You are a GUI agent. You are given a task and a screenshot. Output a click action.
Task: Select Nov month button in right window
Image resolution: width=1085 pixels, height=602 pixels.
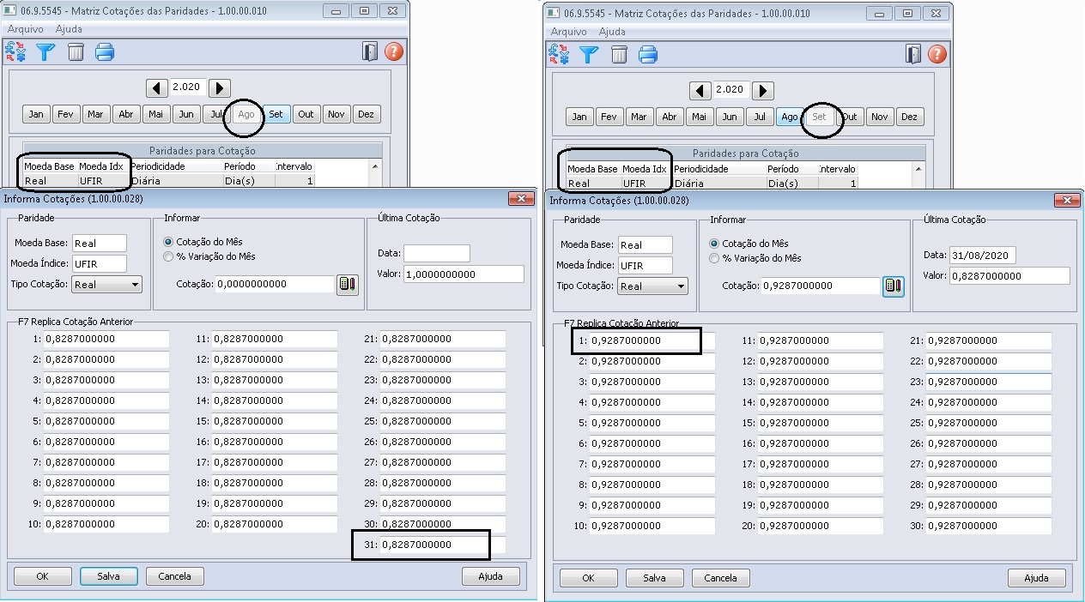click(879, 117)
